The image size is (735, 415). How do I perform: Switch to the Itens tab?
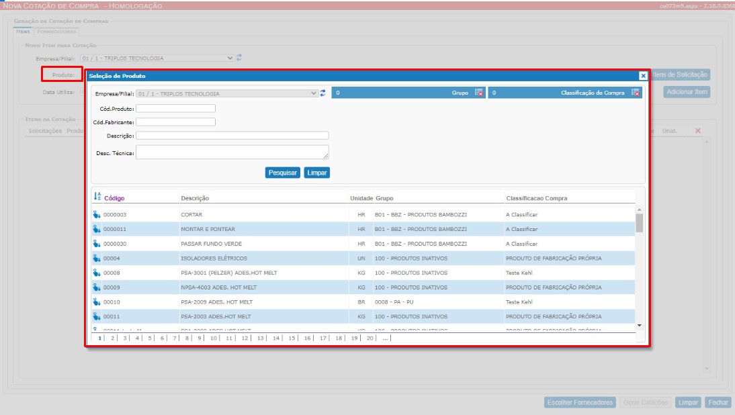point(23,32)
